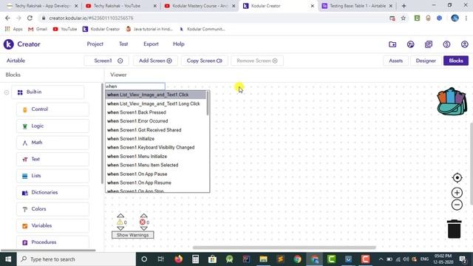
Task: Go to previous error using up arrow
Action: pos(143,215)
